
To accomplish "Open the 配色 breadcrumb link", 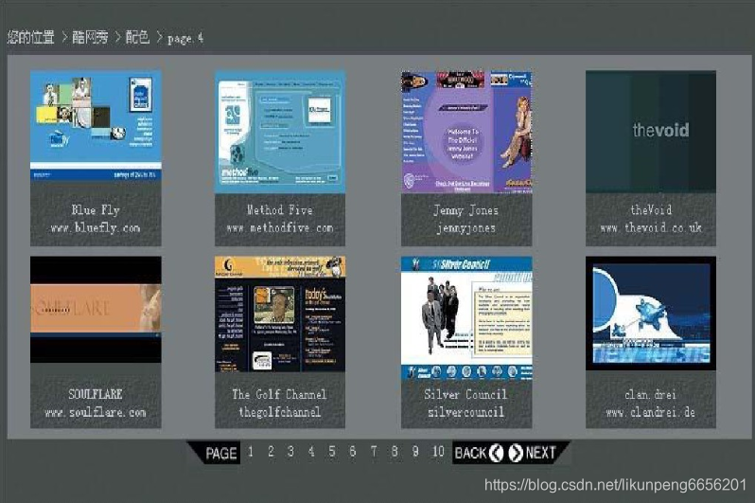I will (x=137, y=37).
